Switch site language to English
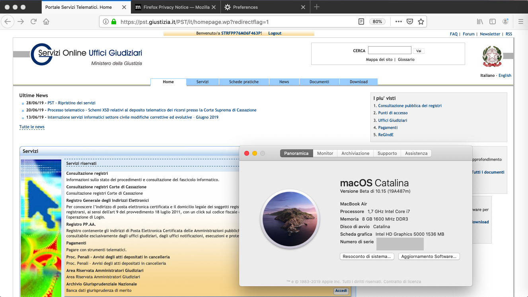528x297 pixels. point(505,75)
